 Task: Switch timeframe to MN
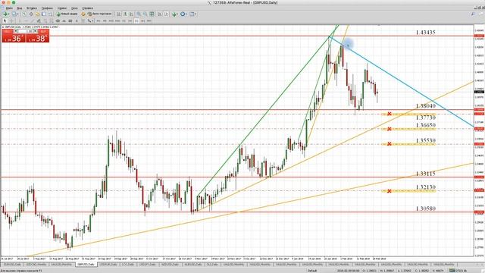(x=149, y=20)
